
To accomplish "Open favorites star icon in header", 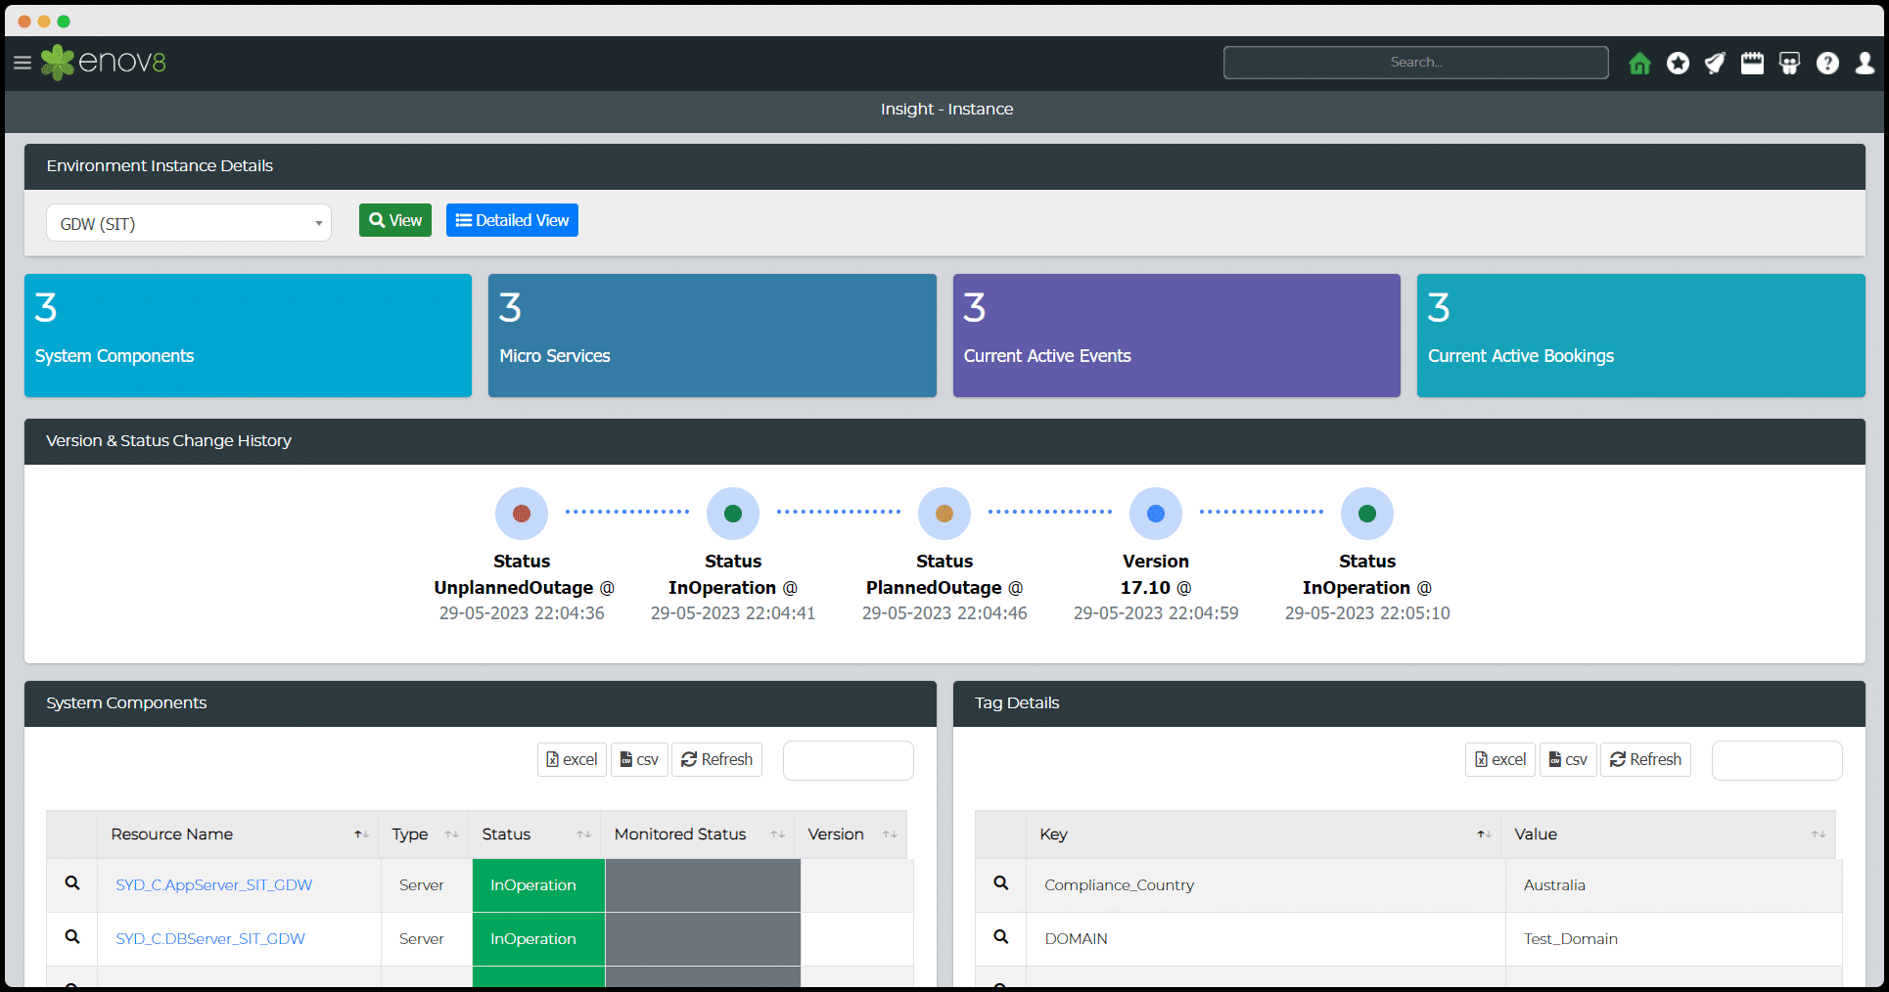I will click(x=1678, y=64).
